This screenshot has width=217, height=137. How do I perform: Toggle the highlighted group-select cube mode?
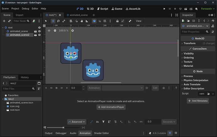[94, 21]
